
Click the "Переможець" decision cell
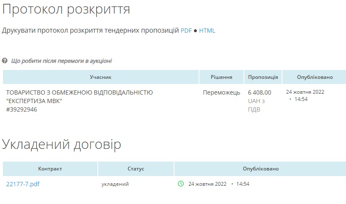221,92
